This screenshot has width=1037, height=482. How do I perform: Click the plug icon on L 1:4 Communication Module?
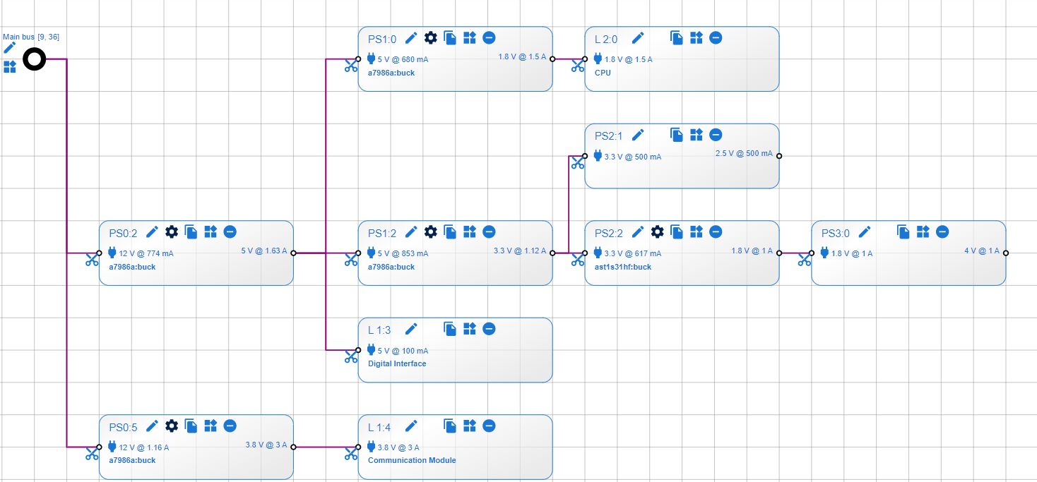(370, 446)
